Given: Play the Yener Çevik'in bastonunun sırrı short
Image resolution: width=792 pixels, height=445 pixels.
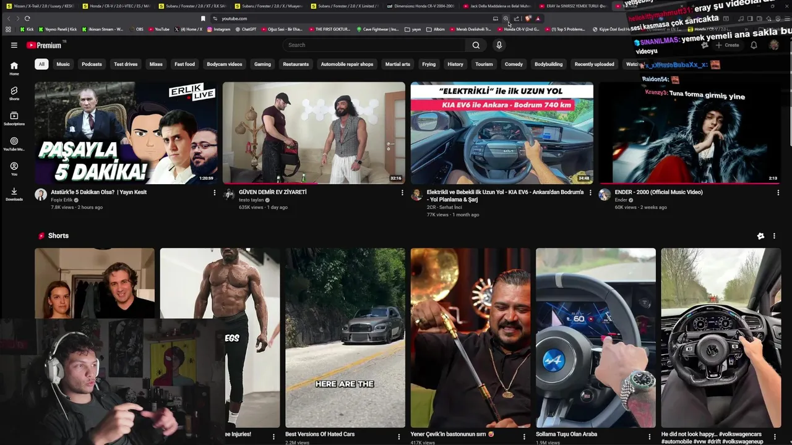Looking at the screenshot, I should tap(470, 338).
